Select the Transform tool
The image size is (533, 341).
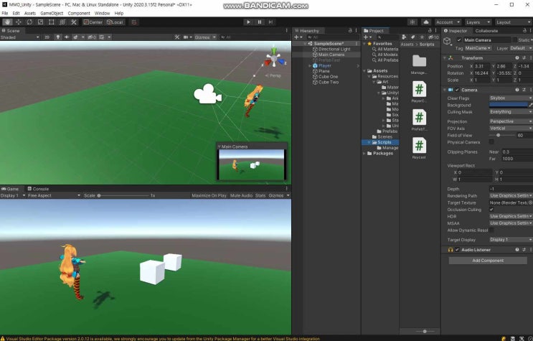pyautogui.click(x=62, y=22)
